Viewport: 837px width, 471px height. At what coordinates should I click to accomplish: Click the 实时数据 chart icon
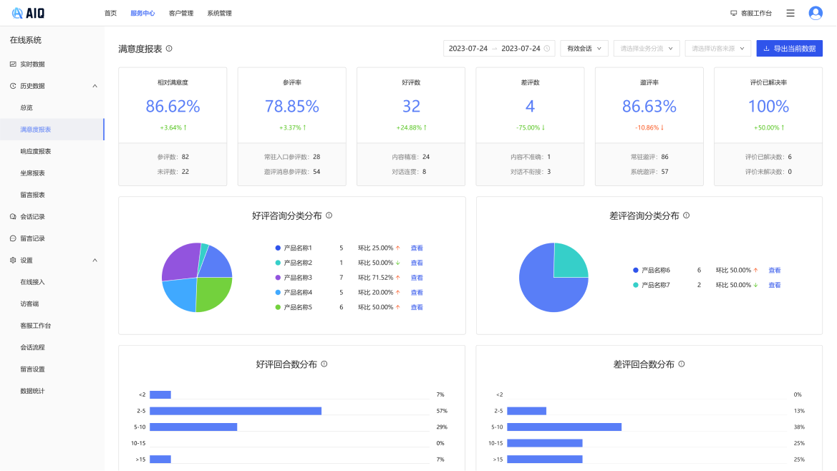click(13, 64)
